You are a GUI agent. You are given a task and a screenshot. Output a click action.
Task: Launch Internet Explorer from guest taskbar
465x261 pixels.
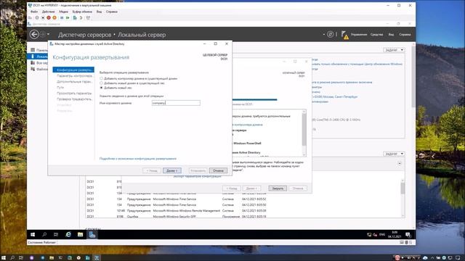[x=68, y=234]
